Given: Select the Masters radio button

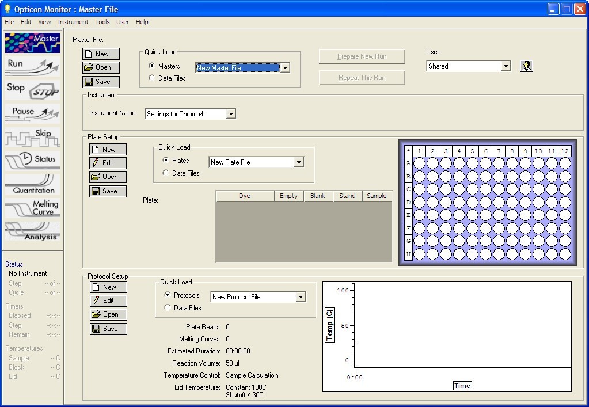Looking at the screenshot, I should coord(152,66).
